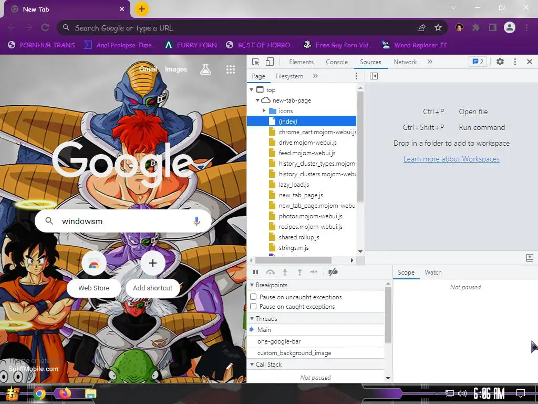This screenshot has width=538, height=404.
Task: Show more navigator tabs after Filesystem
Action: 315,76
